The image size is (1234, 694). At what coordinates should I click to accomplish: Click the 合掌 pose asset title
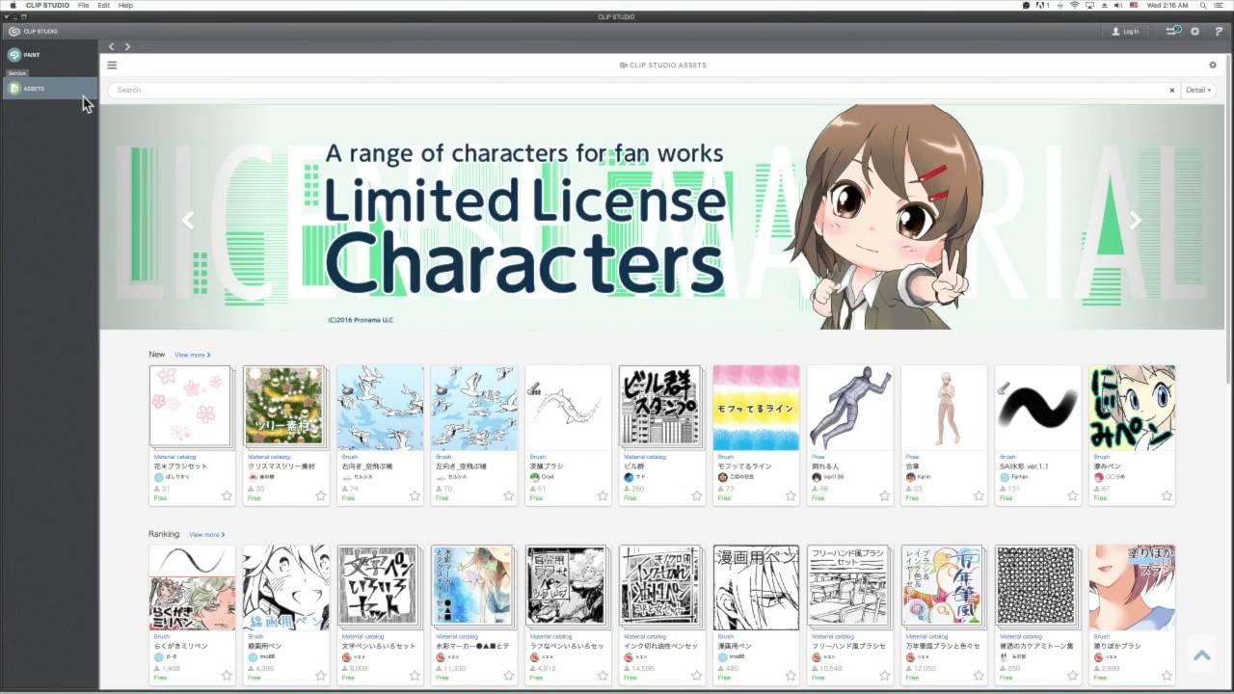coord(913,467)
